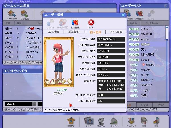Click the 総打球飛距離 value 6,215,090 y

point(111,45)
